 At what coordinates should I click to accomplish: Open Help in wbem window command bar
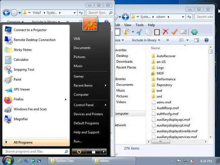(x=207, y=40)
